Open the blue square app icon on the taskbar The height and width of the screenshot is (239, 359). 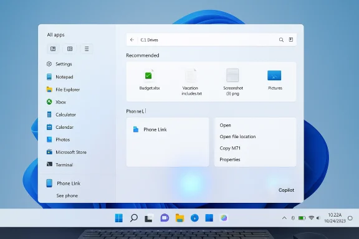point(209,218)
